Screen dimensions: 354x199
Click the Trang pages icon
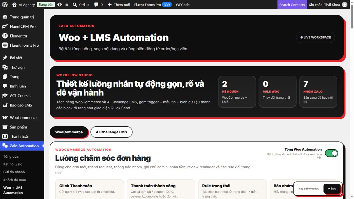tap(5, 77)
